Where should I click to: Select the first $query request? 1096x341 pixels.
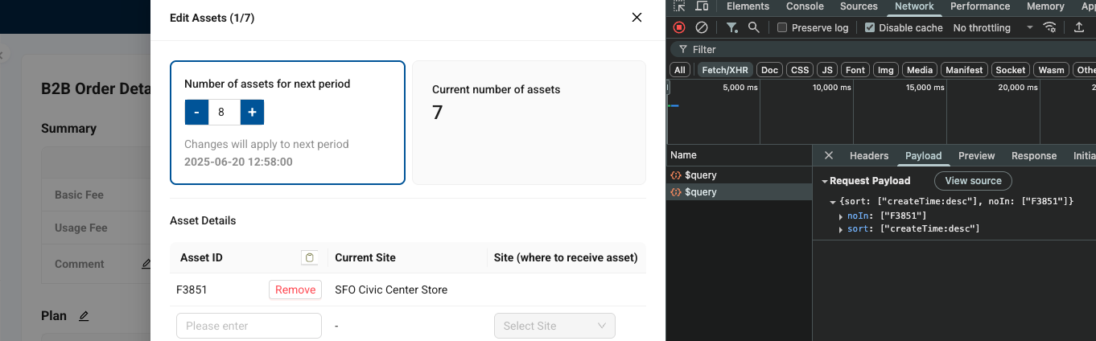[x=740, y=175]
